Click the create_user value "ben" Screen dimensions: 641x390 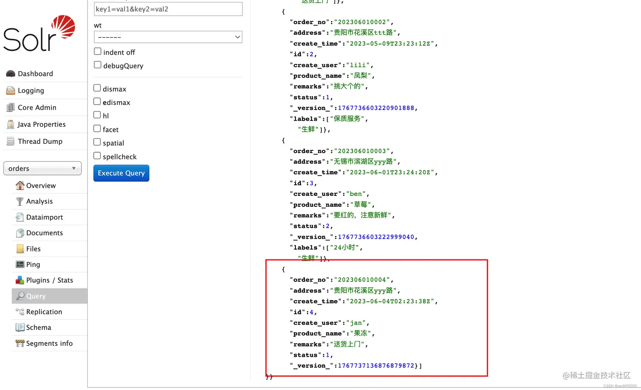pyautogui.click(x=356, y=194)
